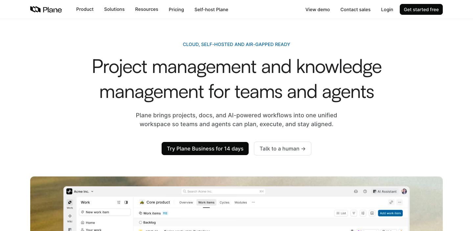Open the inbox icon in the app preview
The width and height of the screenshot is (473, 231).
[x=356, y=191]
